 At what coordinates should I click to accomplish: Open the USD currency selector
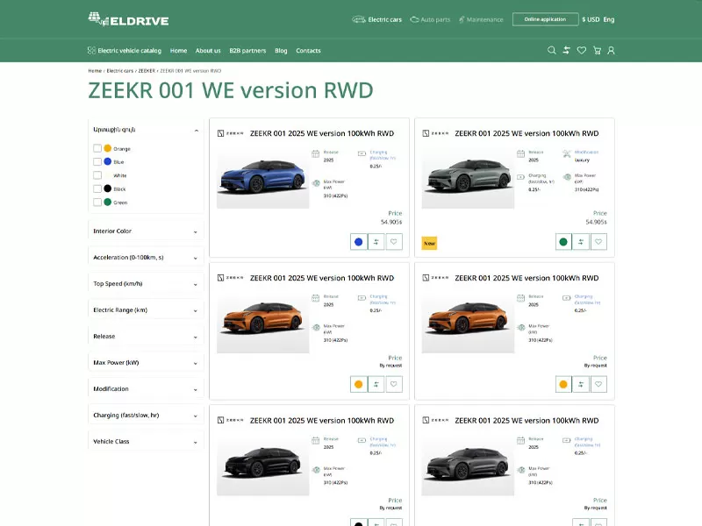pos(591,19)
